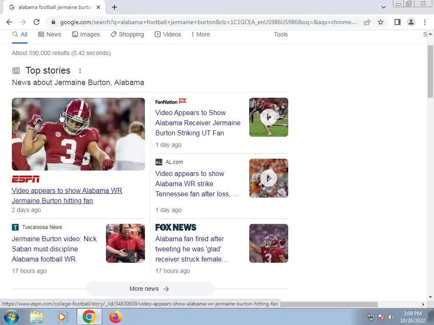The height and width of the screenshot is (325, 434).
Task: Open Tuscaloosa News Nick Saban discipline article
Action: (x=54, y=249)
